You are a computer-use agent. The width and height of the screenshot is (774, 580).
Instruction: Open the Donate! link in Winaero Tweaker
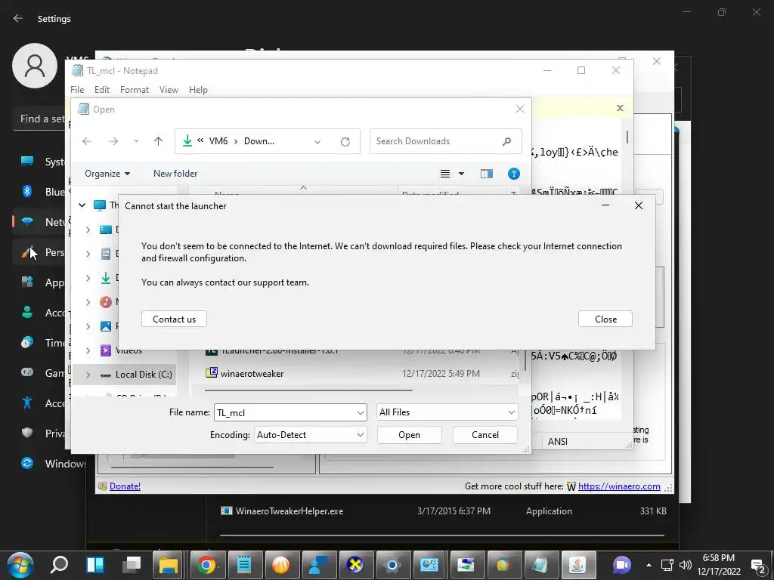pos(125,486)
